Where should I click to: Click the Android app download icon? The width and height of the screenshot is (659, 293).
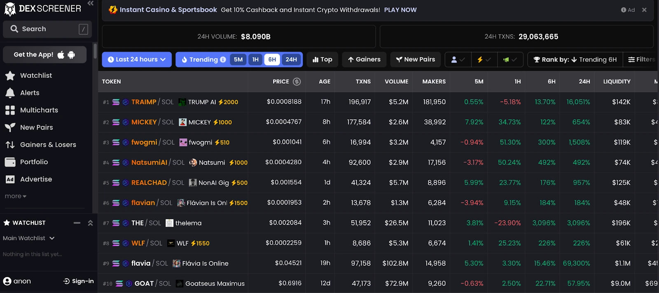pos(71,55)
